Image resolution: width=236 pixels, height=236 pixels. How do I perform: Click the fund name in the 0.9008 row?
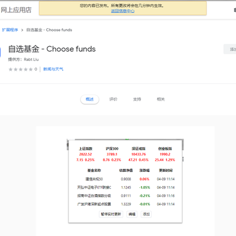click(94, 179)
